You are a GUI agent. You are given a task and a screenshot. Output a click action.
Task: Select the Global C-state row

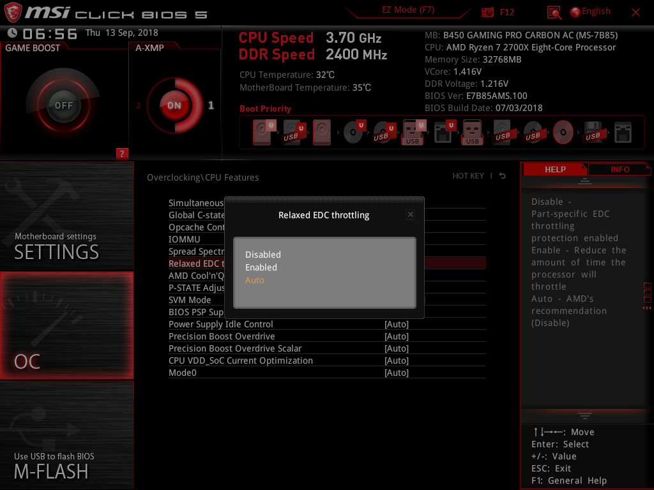click(x=196, y=215)
